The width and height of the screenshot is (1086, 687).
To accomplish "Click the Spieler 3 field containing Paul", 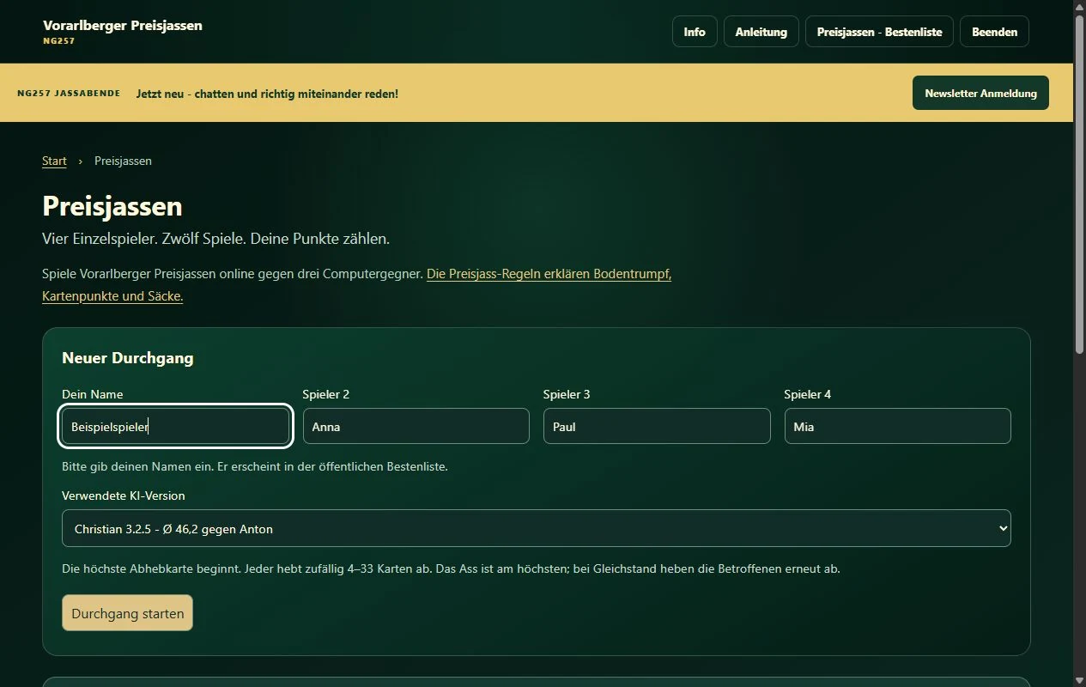I will [x=657, y=426].
